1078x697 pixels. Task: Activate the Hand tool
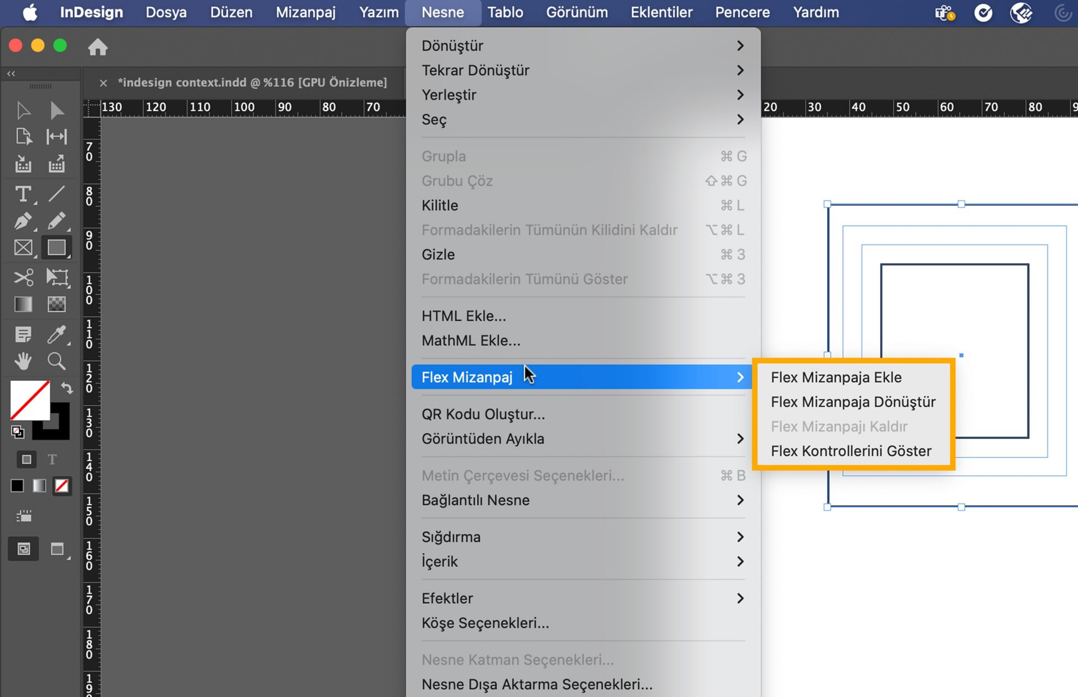(x=23, y=361)
